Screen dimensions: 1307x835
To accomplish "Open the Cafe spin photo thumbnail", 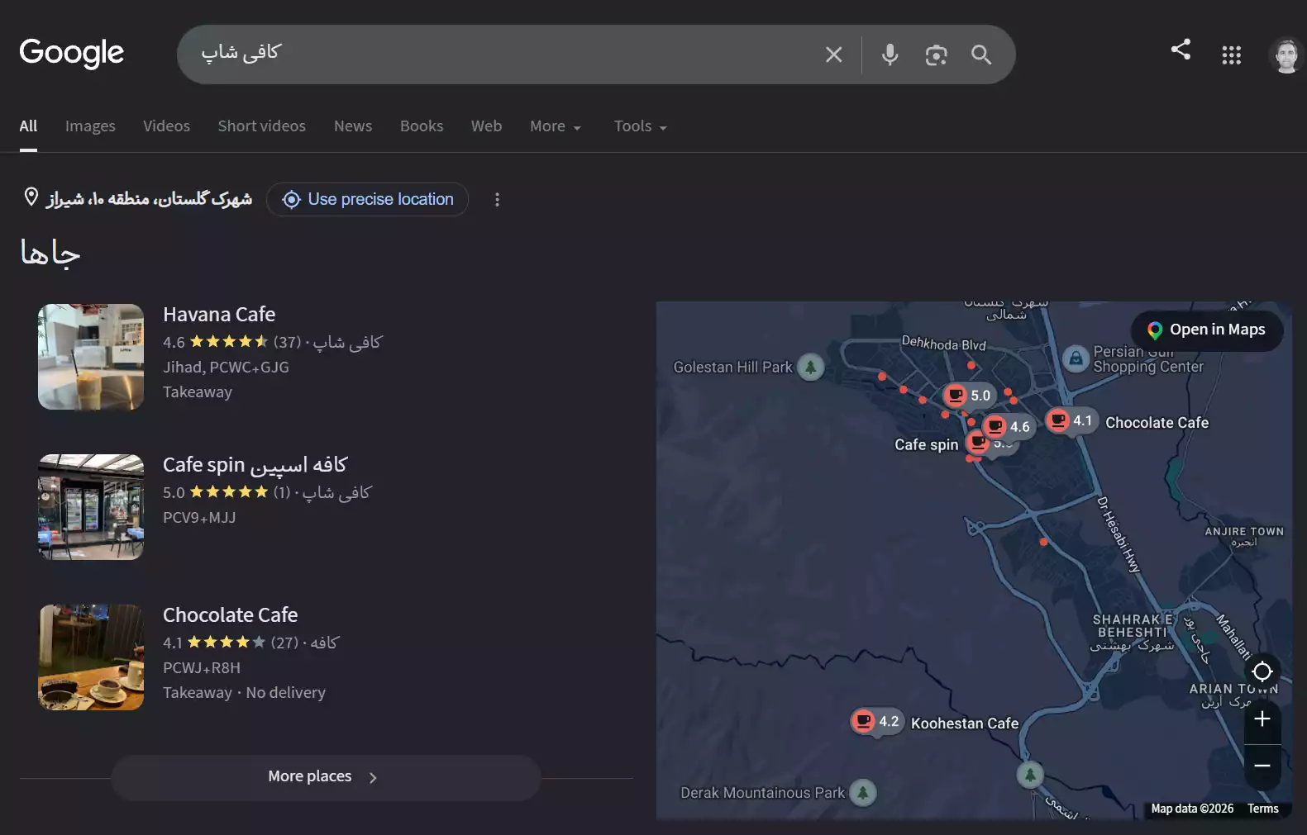I will 91,507.
